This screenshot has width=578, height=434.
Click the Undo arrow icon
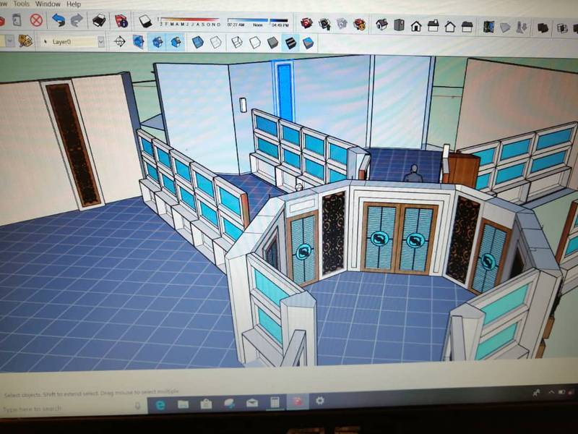(x=59, y=21)
